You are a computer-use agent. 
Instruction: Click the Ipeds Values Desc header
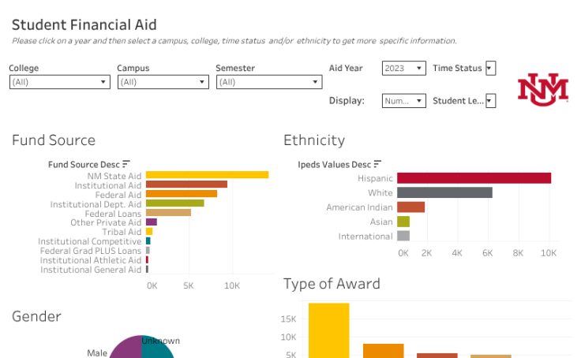(x=334, y=164)
